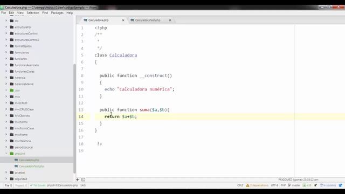Viewport: 345px width, 194px height.
Task: Expand the funciones folder
Action: click(6, 59)
